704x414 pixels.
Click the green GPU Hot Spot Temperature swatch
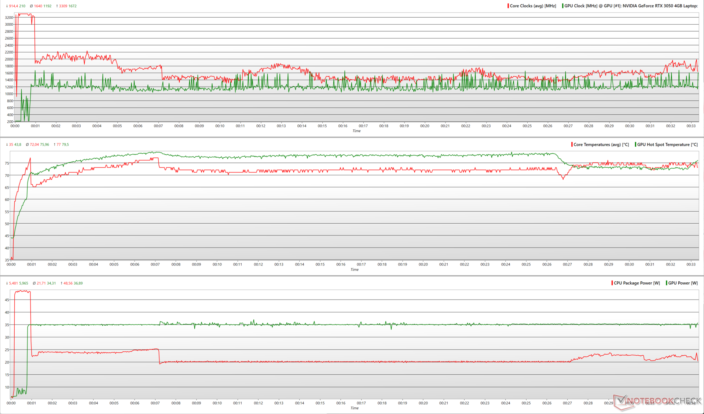[x=635, y=144]
